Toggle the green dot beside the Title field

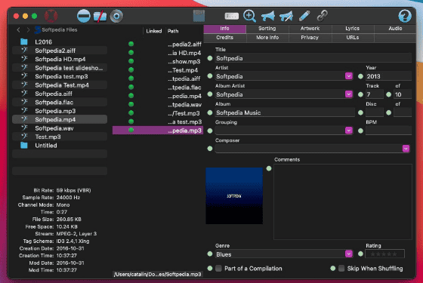coord(210,58)
